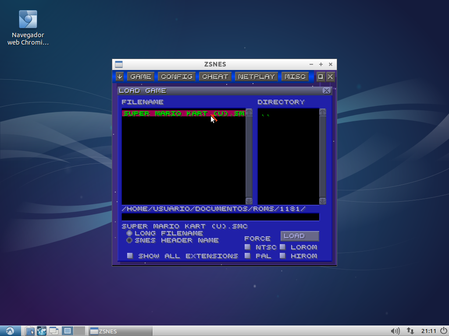Select the Long Filename radio option
This screenshot has height=336, width=449.
tap(129, 233)
